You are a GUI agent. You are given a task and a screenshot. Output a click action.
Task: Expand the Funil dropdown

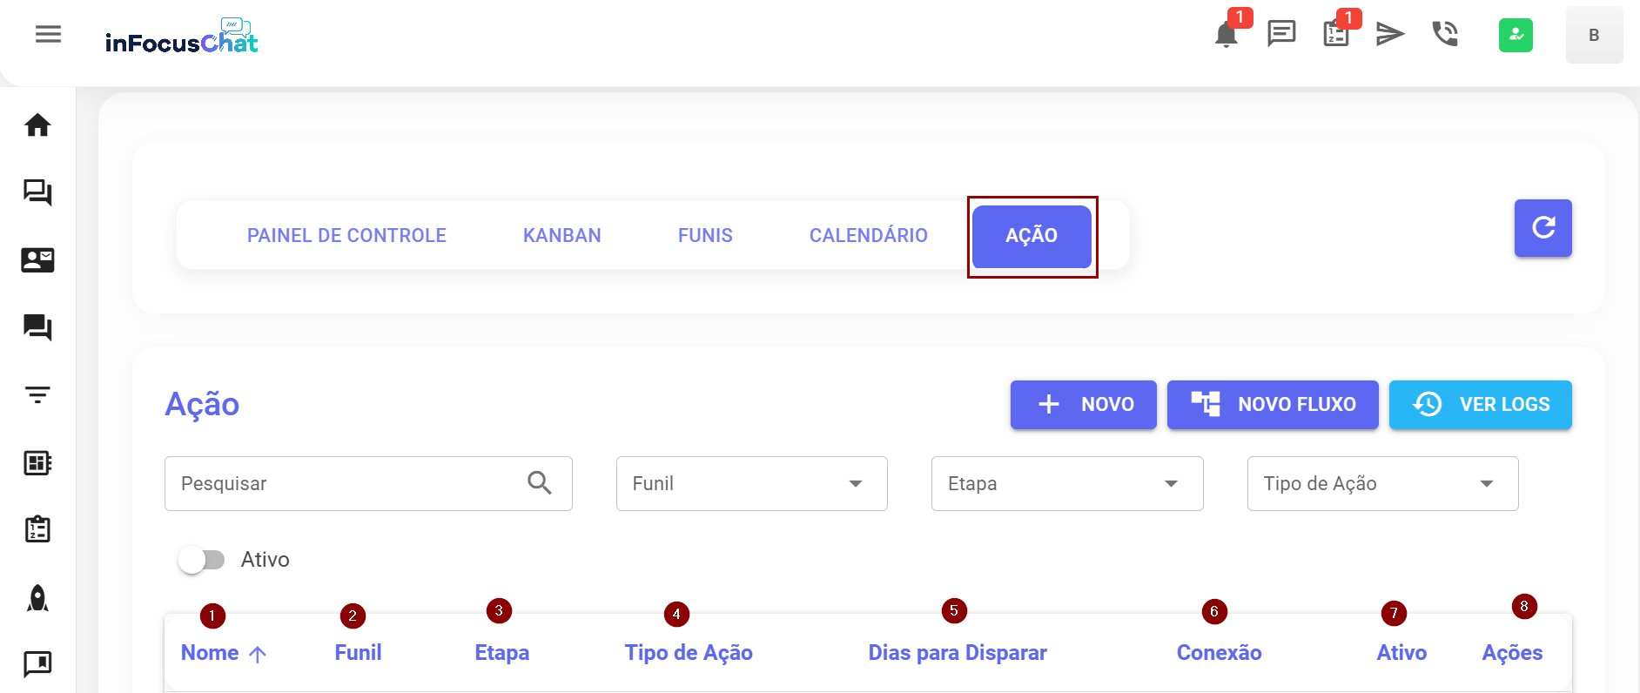point(751,483)
